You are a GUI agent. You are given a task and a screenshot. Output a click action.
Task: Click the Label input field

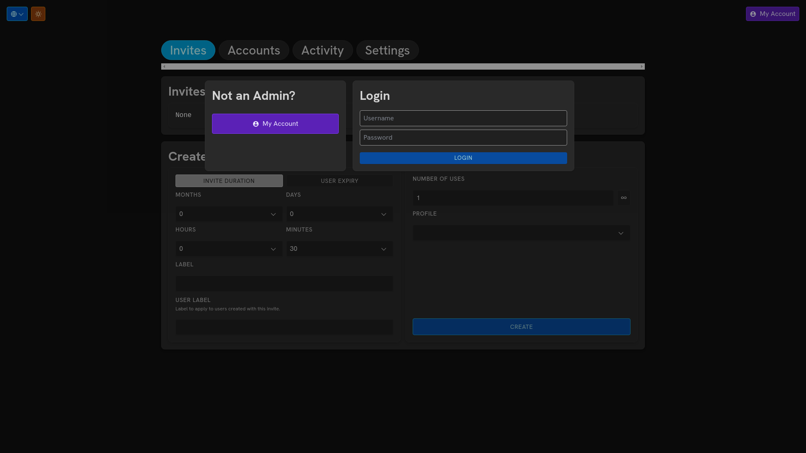284,284
